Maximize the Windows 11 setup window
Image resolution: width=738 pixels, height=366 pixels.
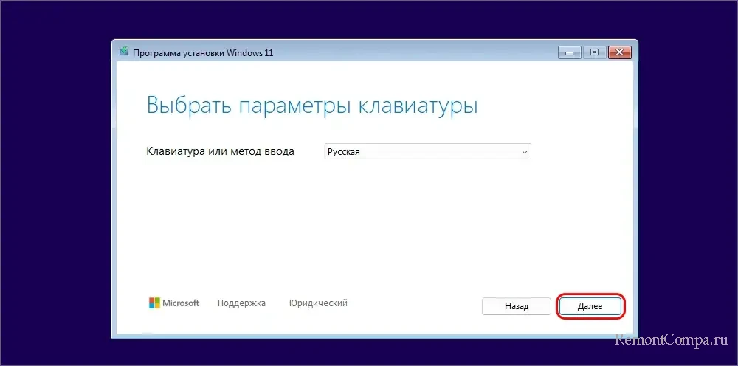point(593,52)
